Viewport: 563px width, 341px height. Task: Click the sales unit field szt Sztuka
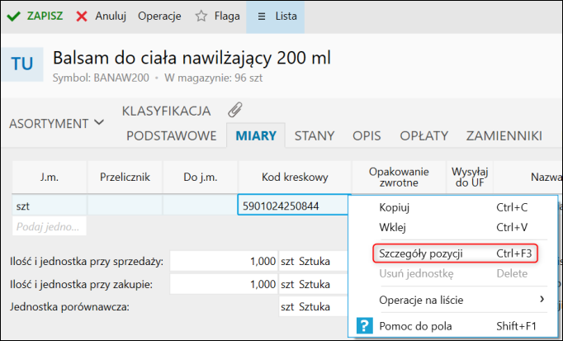click(x=314, y=261)
